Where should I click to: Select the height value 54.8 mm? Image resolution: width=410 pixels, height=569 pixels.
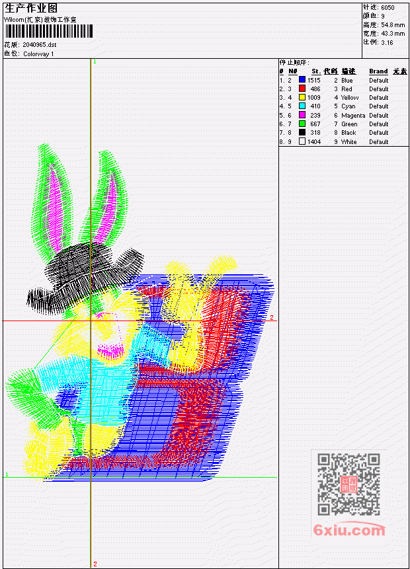click(393, 25)
